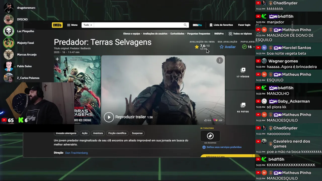Click 'Título original: Predator: Badlands' text

(x=72, y=49)
